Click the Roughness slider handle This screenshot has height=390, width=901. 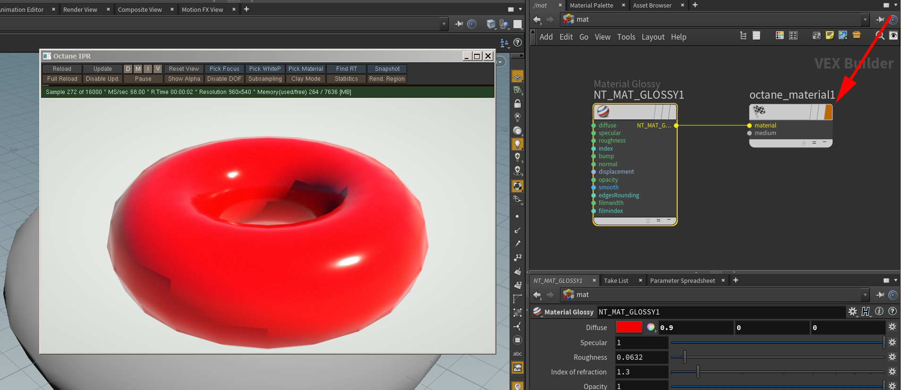pos(685,357)
